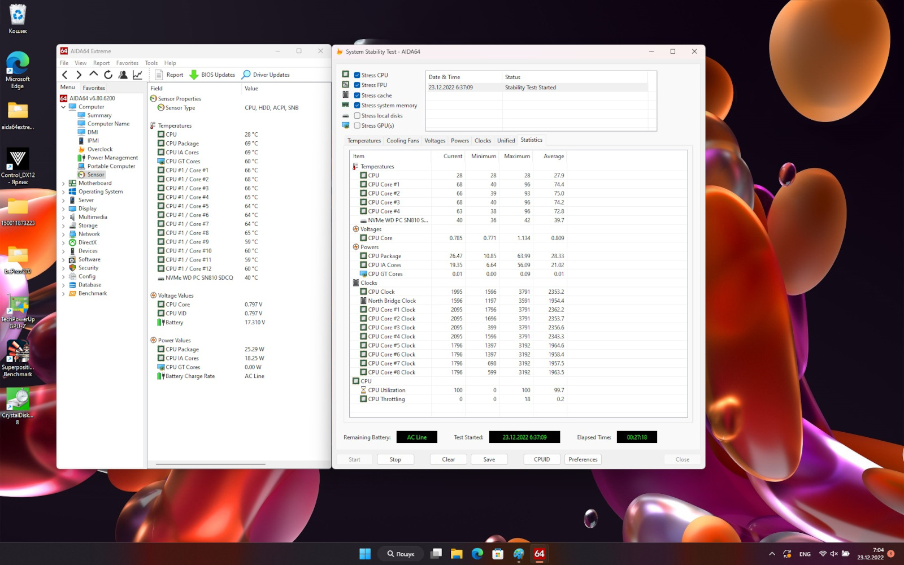This screenshot has height=565, width=904.
Task: Expand the Benchmark tree node
Action: click(63, 293)
